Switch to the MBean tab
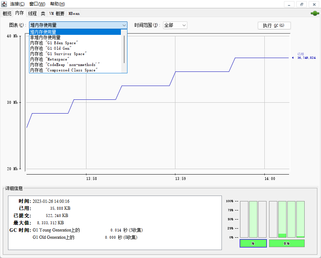Image resolution: width=321 pixels, height=258 pixels. click(74, 13)
